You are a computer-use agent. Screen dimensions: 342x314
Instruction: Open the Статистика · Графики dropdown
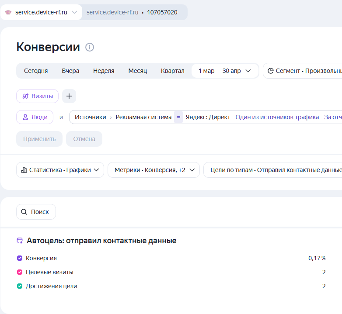tap(60, 170)
